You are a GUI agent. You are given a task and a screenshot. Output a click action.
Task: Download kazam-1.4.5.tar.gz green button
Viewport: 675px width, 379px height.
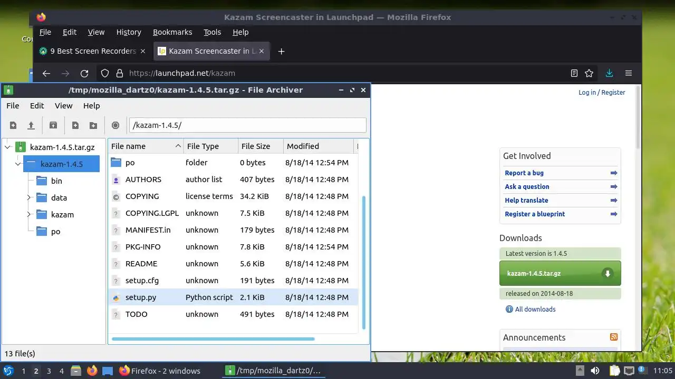[x=560, y=273]
